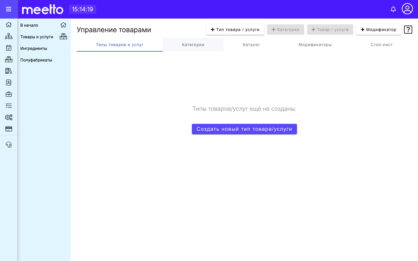Viewport: 418px width, 261px height.
Task: Open the library books icon in the left rail
Action: (9, 71)
